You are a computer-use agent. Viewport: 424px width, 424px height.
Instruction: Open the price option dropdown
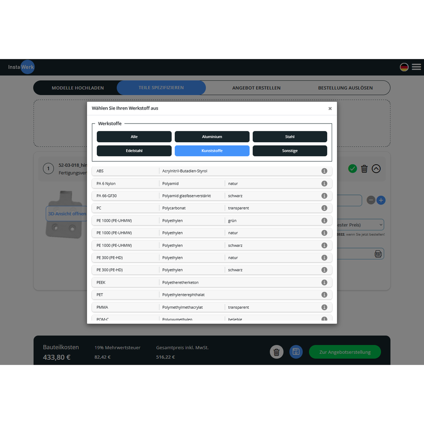tap(360, 225)
